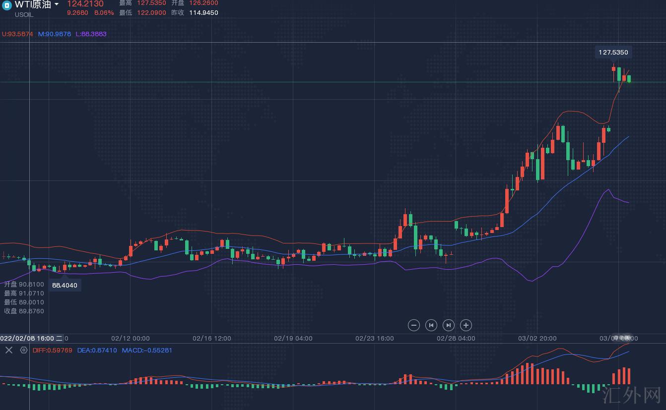Click the 02/16 12:00 time axis marker
This screenshot has width=666, height=410.
tap(211, 338)
